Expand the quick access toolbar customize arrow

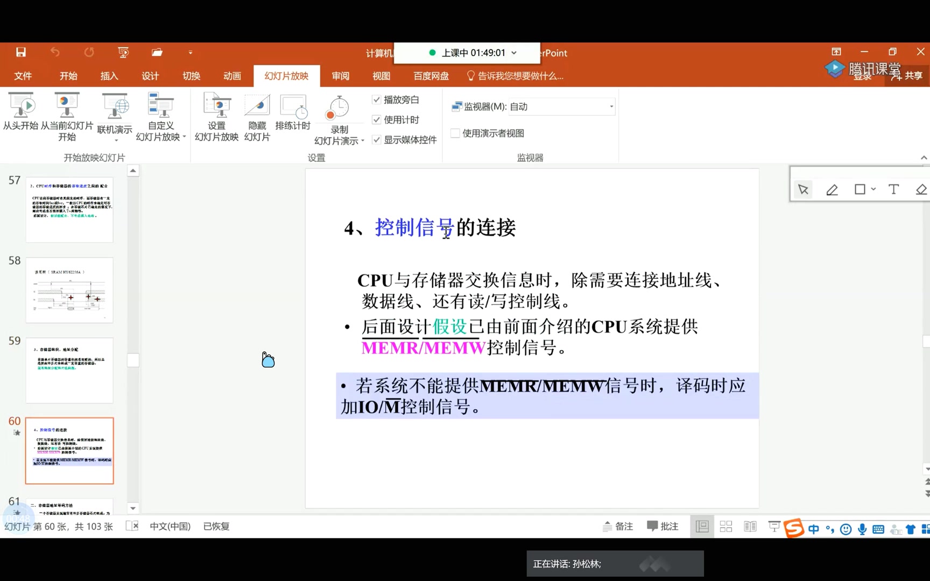191,53
